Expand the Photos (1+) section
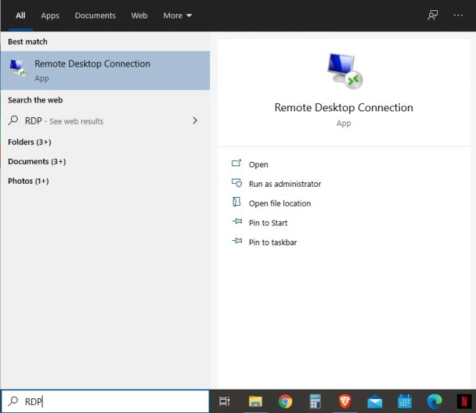Image resolution: width=476 pixels, height=413 pixels. tap(29, 181)
